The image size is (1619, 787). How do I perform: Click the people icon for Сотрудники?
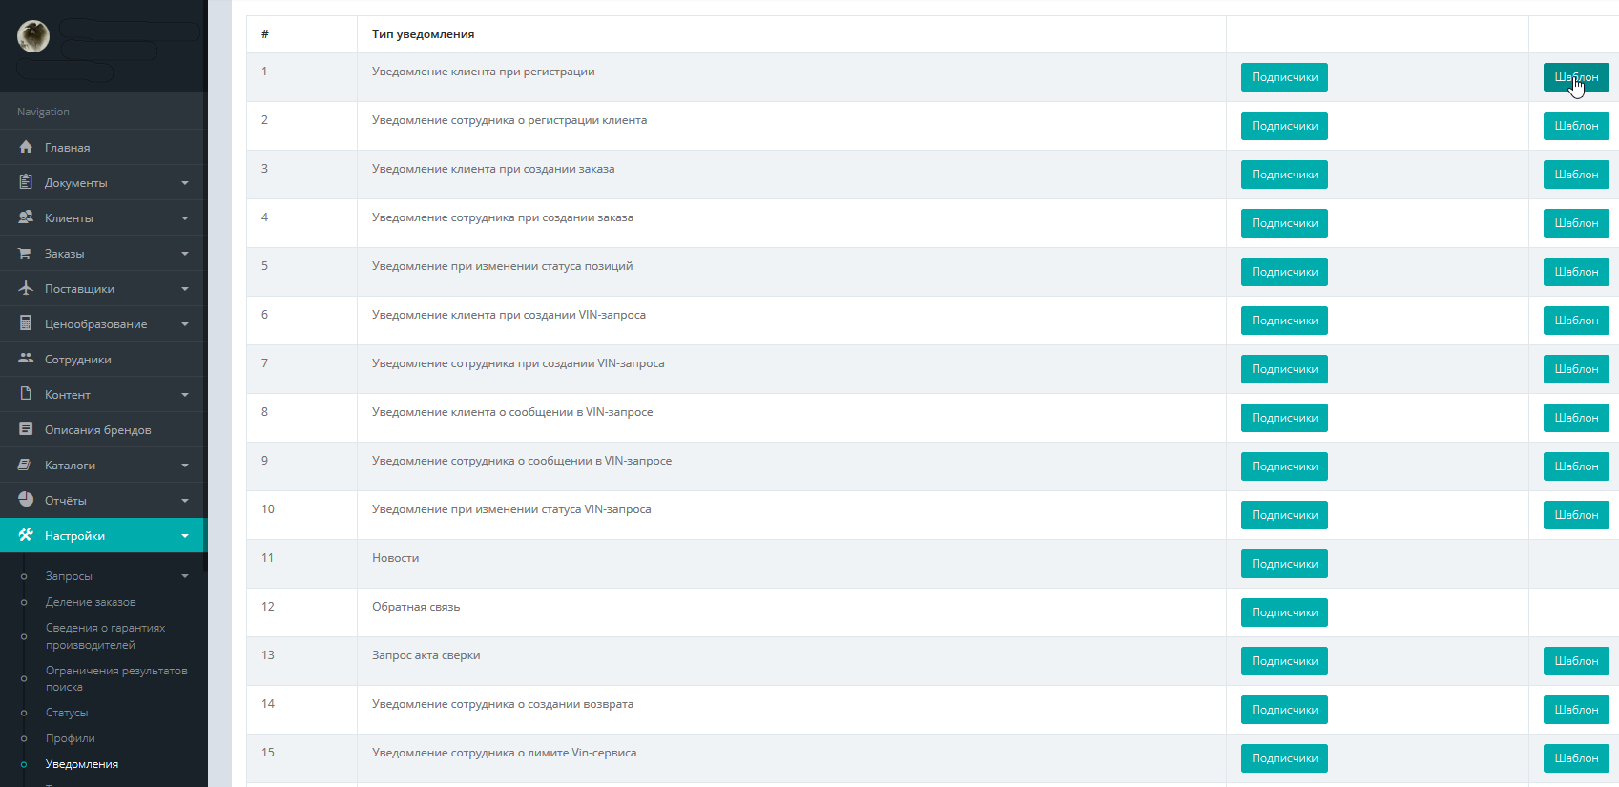[x=26, y=359]
